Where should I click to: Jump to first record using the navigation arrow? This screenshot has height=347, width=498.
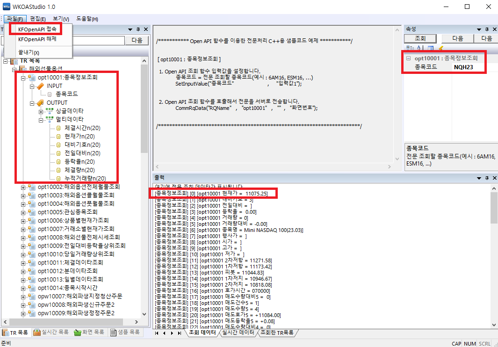click(157, 333)
